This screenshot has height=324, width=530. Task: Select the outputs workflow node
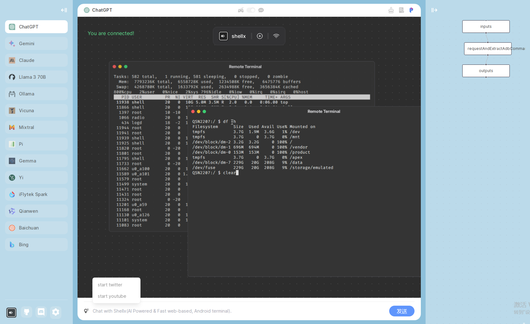click(x=486, y=71)
